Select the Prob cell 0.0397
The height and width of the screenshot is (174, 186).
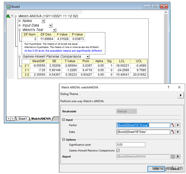pos(86,66)
